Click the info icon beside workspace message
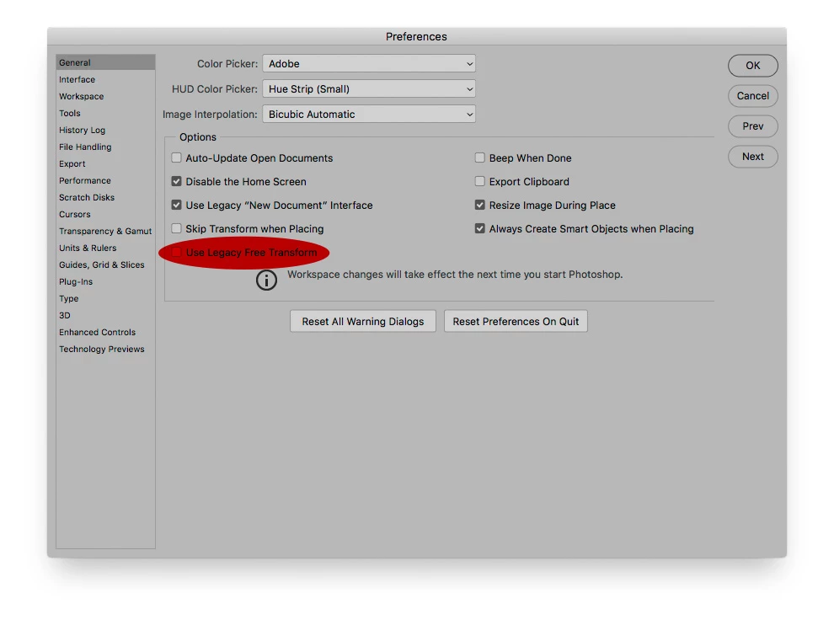834x625 pixels. click(x=266, y=280)
